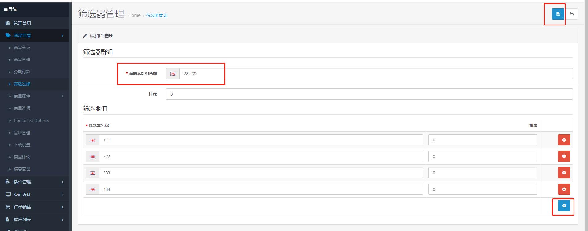The height and width of the screenshot is (231, 588).
Task: Click the Home breadcrumb link
Action: (134, 15)
